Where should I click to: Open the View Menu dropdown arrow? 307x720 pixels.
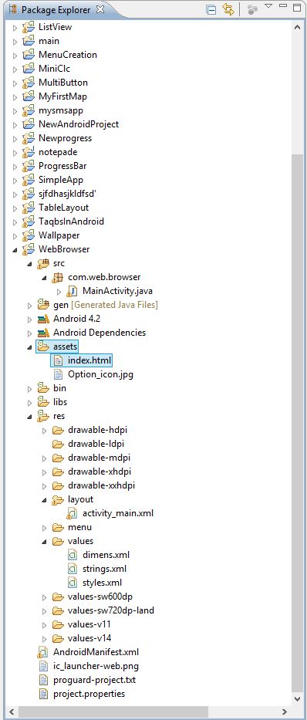[x=269, y=6]
